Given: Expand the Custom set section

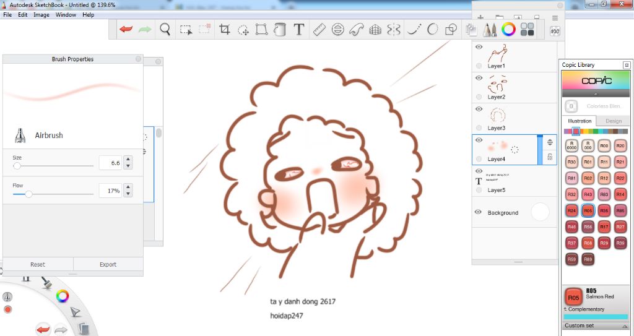Looking at the screenshot, I should click(x=596, y=325).
